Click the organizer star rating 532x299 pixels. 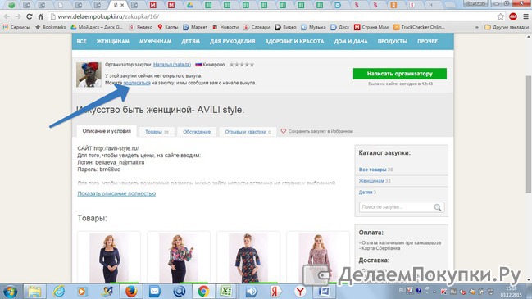pos(242,65)
